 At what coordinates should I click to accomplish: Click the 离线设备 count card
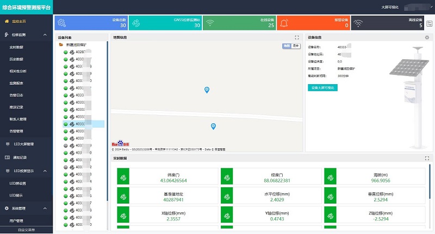pyautogui.click(x=388, y=23)
